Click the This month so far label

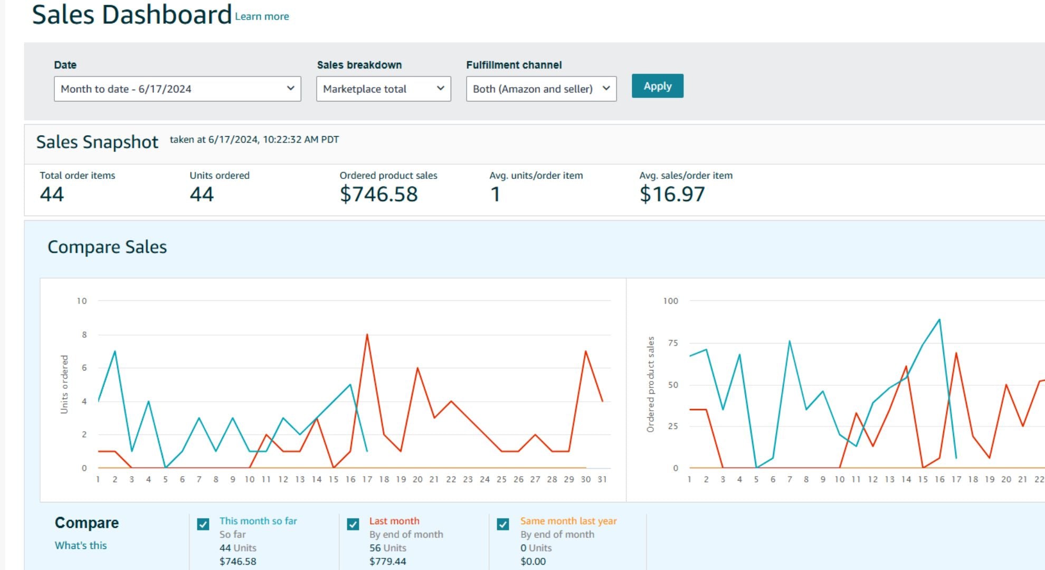(258, 521)
